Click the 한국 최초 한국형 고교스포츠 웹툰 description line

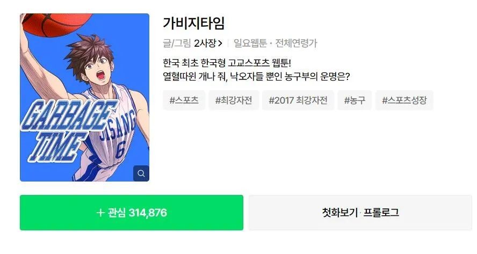pos(227,63)
